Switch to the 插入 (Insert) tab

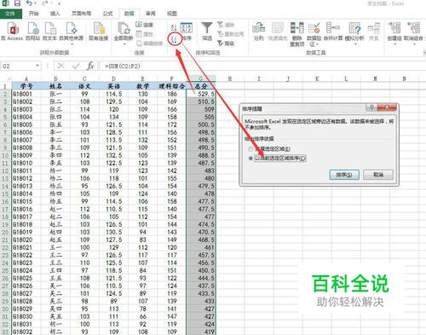(55, 14)
